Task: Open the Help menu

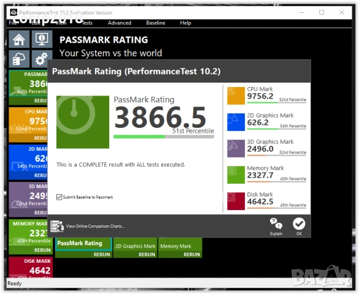Action: 185,23
